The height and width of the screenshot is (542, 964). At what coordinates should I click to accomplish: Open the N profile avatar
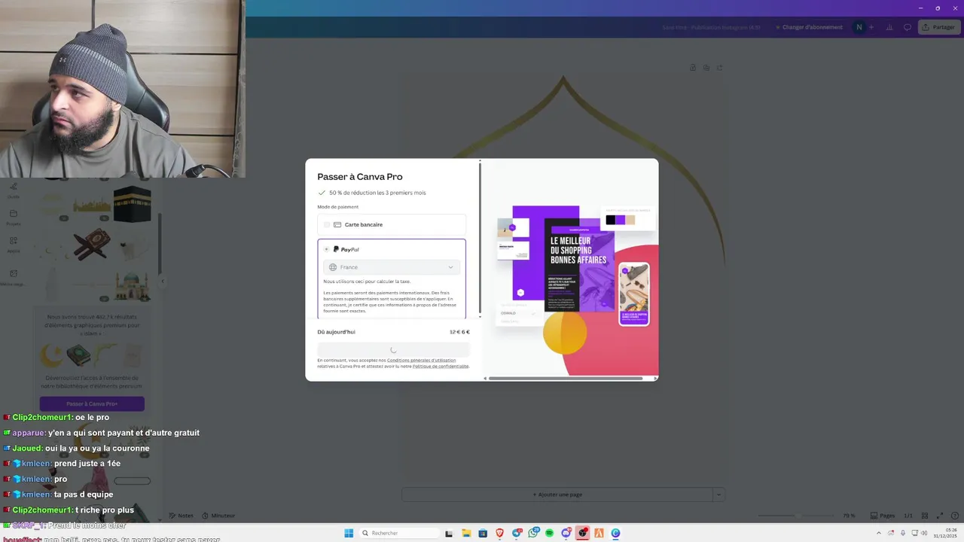(859, 27)
